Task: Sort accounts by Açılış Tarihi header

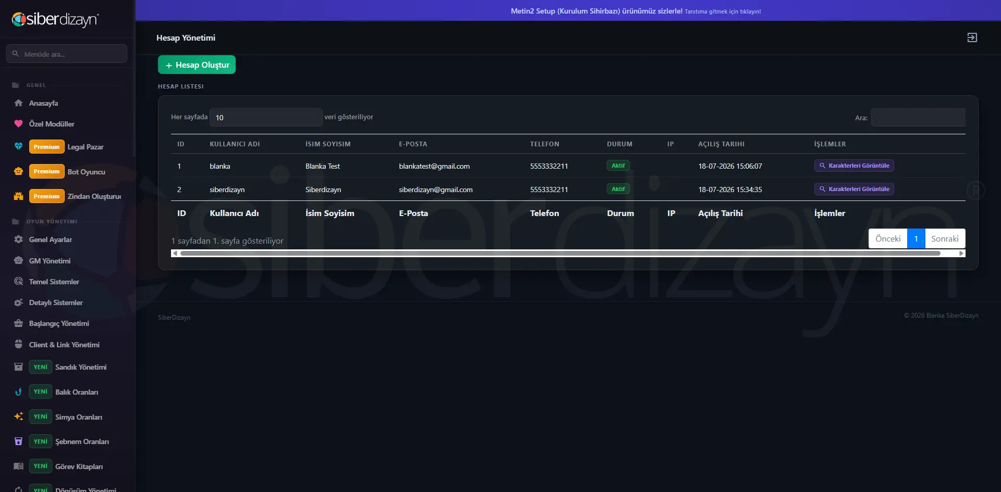Action: [721, 144]
